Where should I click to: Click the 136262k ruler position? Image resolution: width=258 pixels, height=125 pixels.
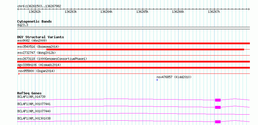[35, 12]
